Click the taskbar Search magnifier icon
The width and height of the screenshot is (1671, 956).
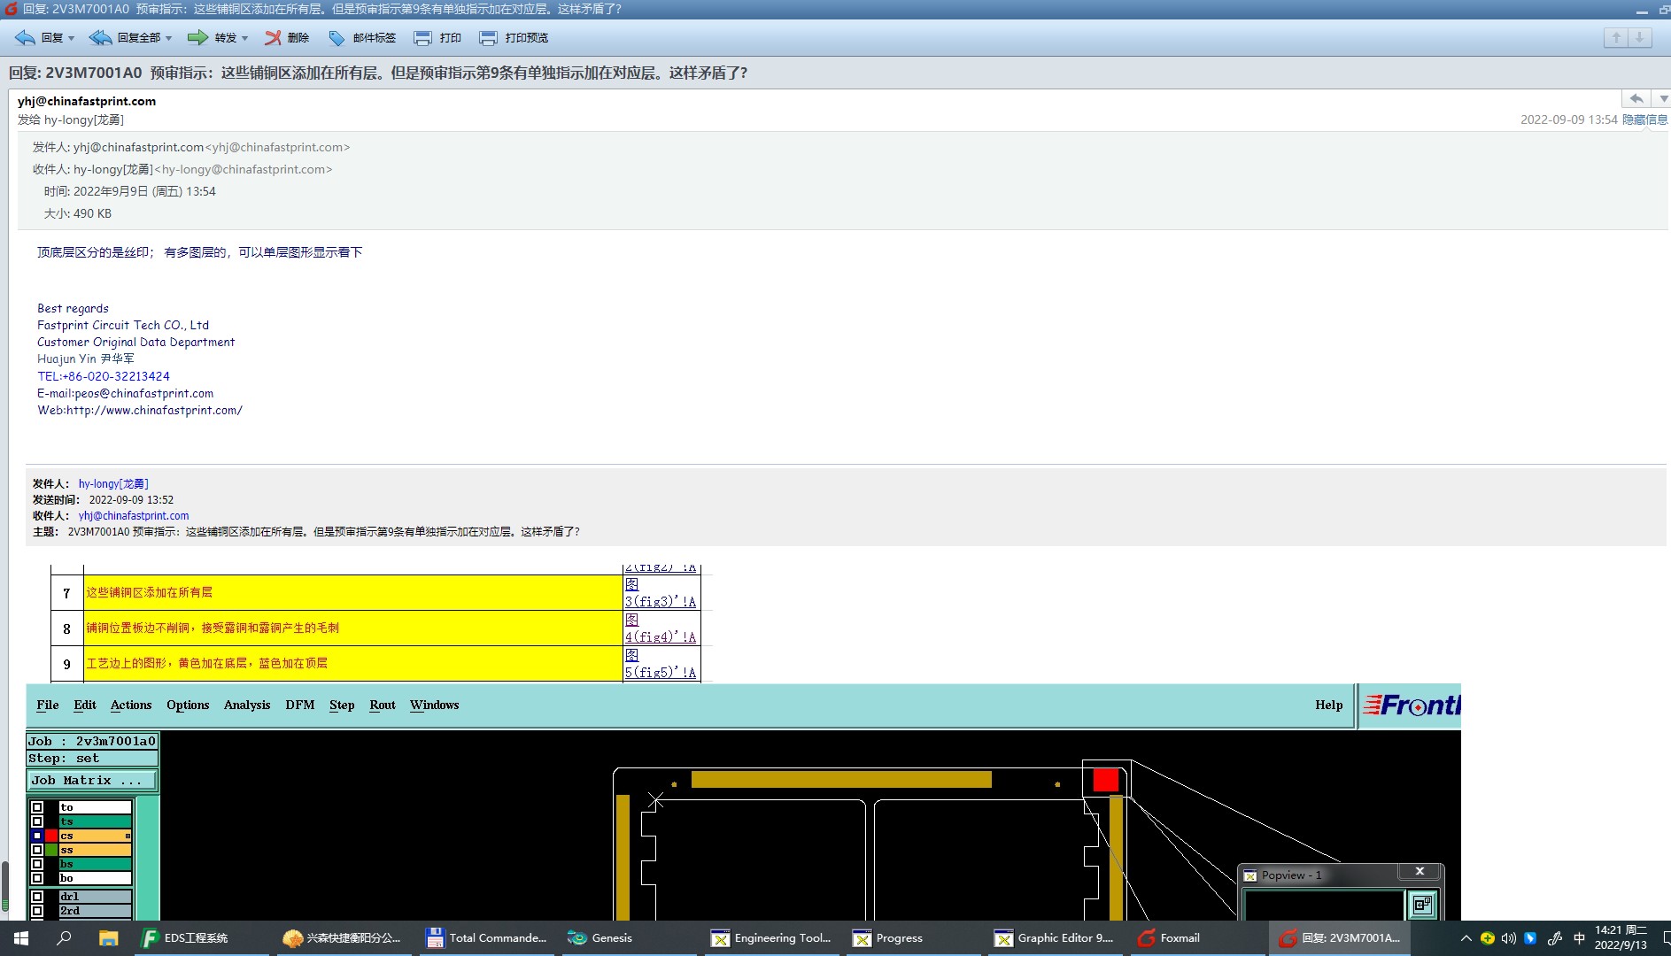tap(64, 937)
